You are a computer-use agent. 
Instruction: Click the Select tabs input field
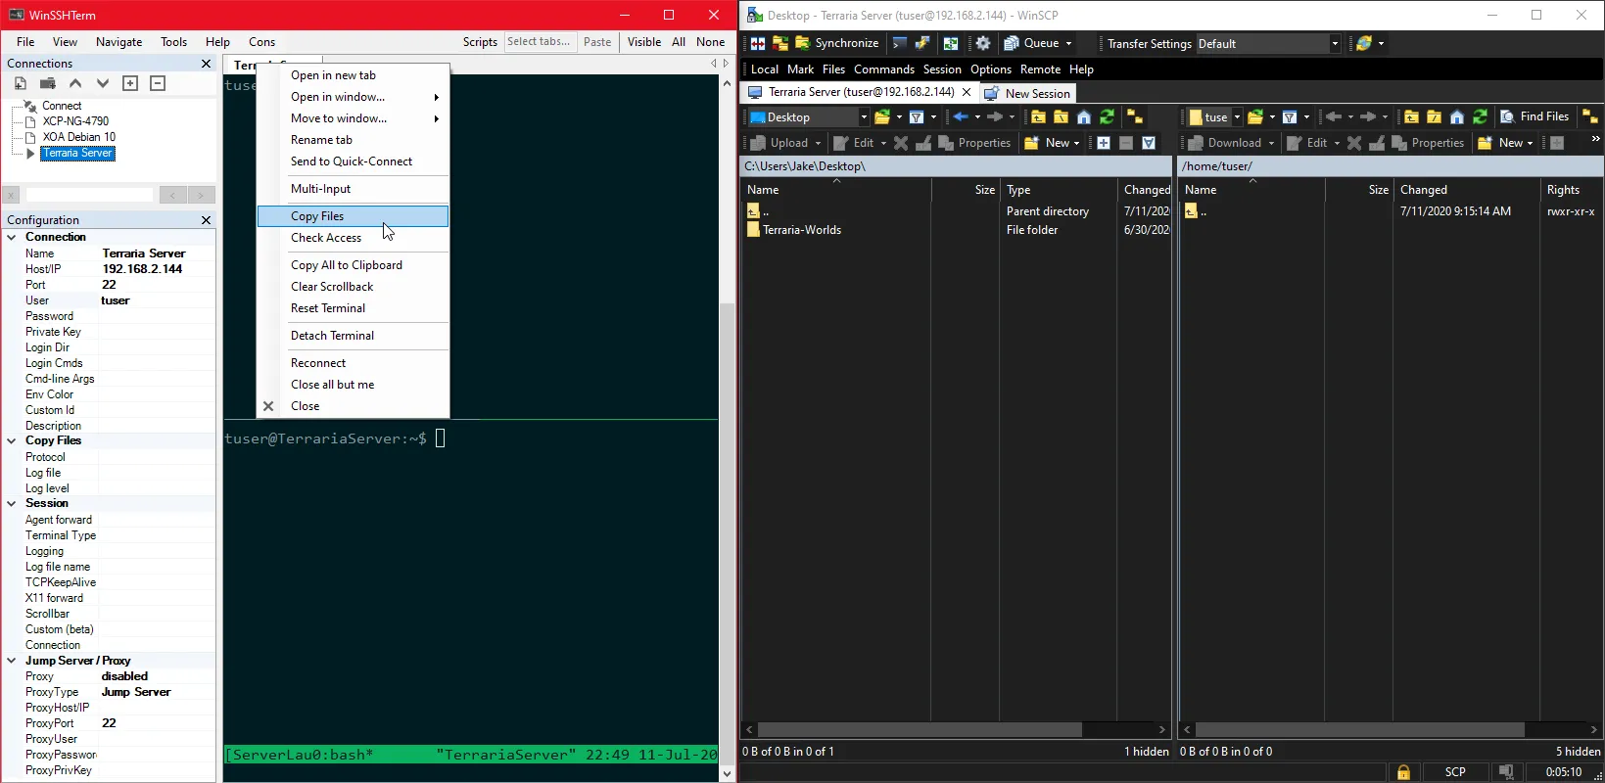coord(539,42)
